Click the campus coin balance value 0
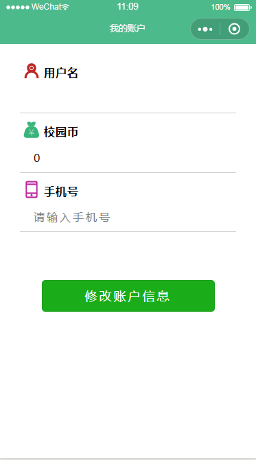The image size is (256, 460). point(36,158)
